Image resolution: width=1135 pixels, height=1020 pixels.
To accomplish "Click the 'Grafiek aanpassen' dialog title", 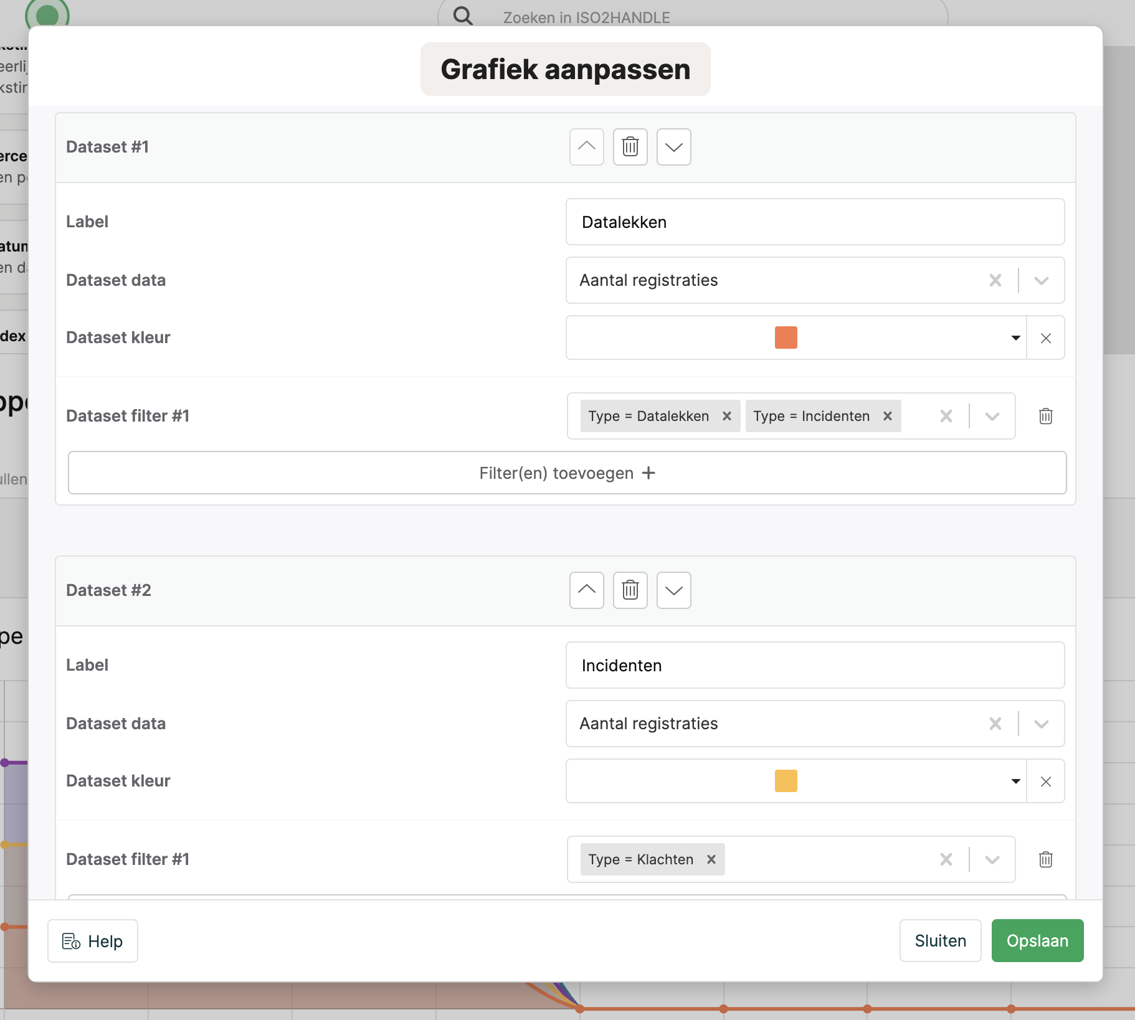I will (565, 69).
